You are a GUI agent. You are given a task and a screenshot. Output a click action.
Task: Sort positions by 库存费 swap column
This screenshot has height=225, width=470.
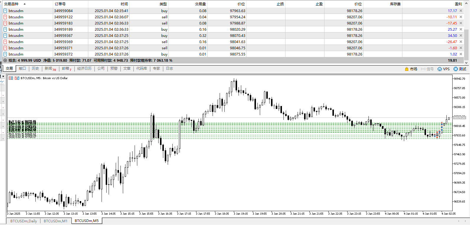coord(395,4)
